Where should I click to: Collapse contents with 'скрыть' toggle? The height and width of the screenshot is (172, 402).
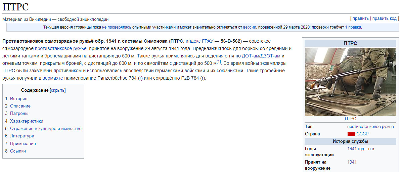pyautogui.click(x=58, y=90)
